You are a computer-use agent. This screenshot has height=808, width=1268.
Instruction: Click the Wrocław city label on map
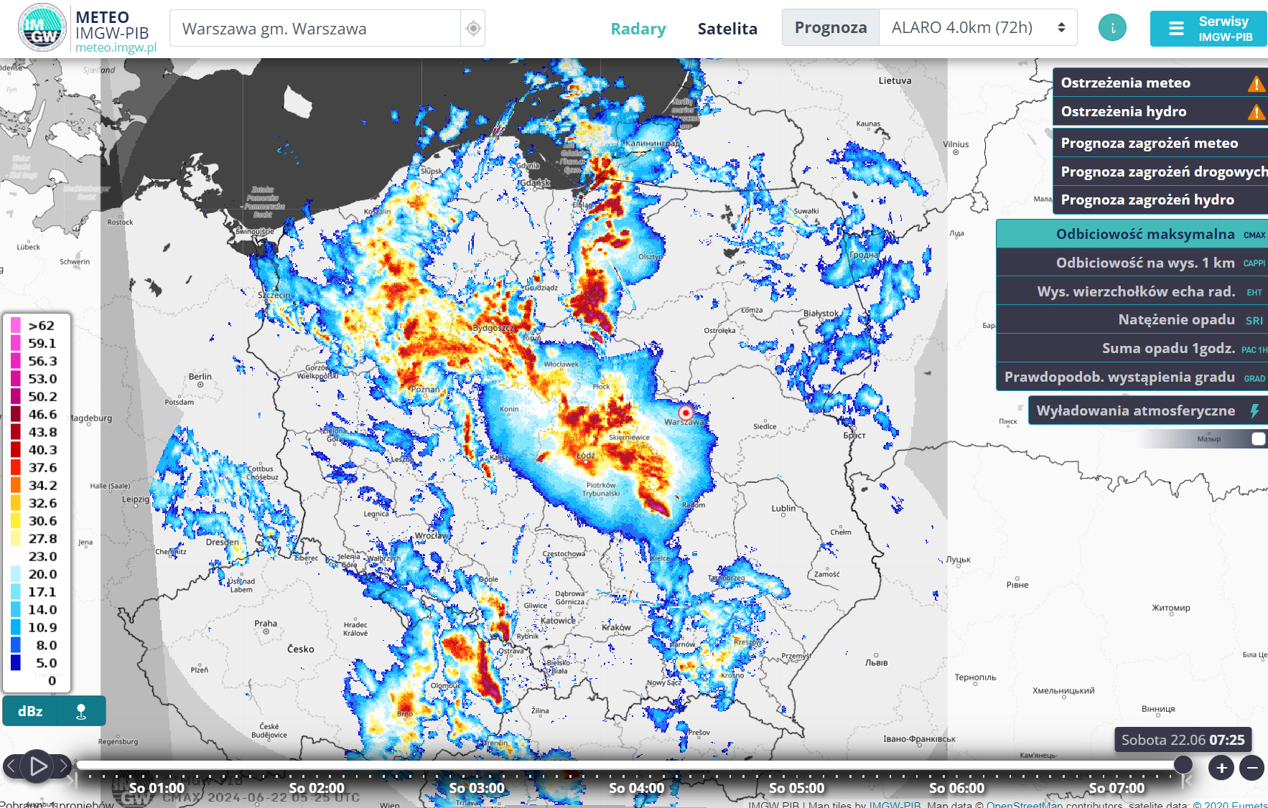click(432, 535)
